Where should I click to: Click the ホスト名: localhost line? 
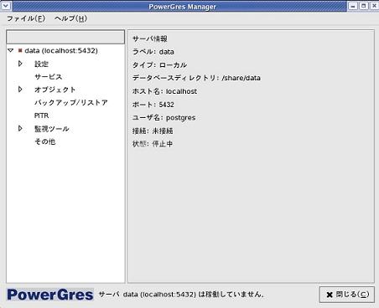[164, 91]
